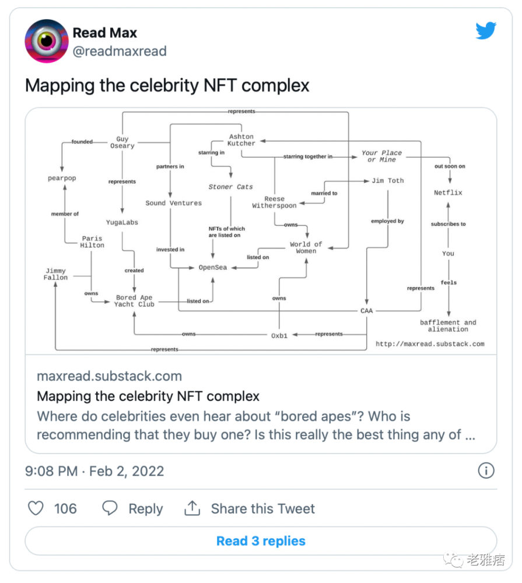Click the Read 3 replies button
This screenshot has width=522, height=583.
click(x=261, y=541)
